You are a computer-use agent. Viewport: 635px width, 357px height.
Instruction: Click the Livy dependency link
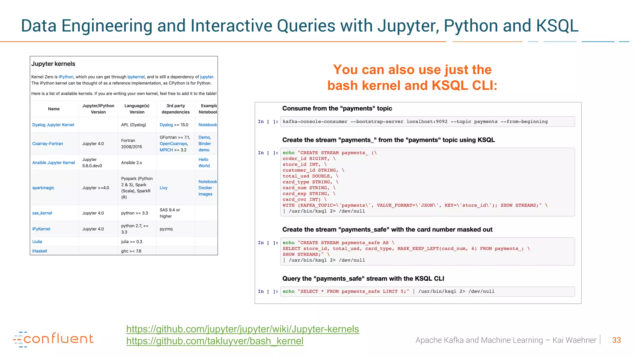(x=163, y=188)
